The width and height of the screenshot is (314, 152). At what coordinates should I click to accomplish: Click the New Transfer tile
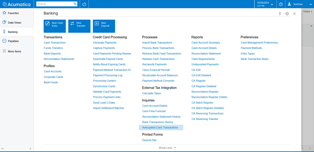tap(79, 26)
